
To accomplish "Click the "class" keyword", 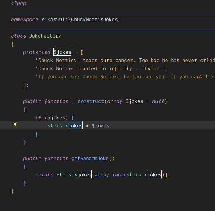I will click(x=19, y=36).
